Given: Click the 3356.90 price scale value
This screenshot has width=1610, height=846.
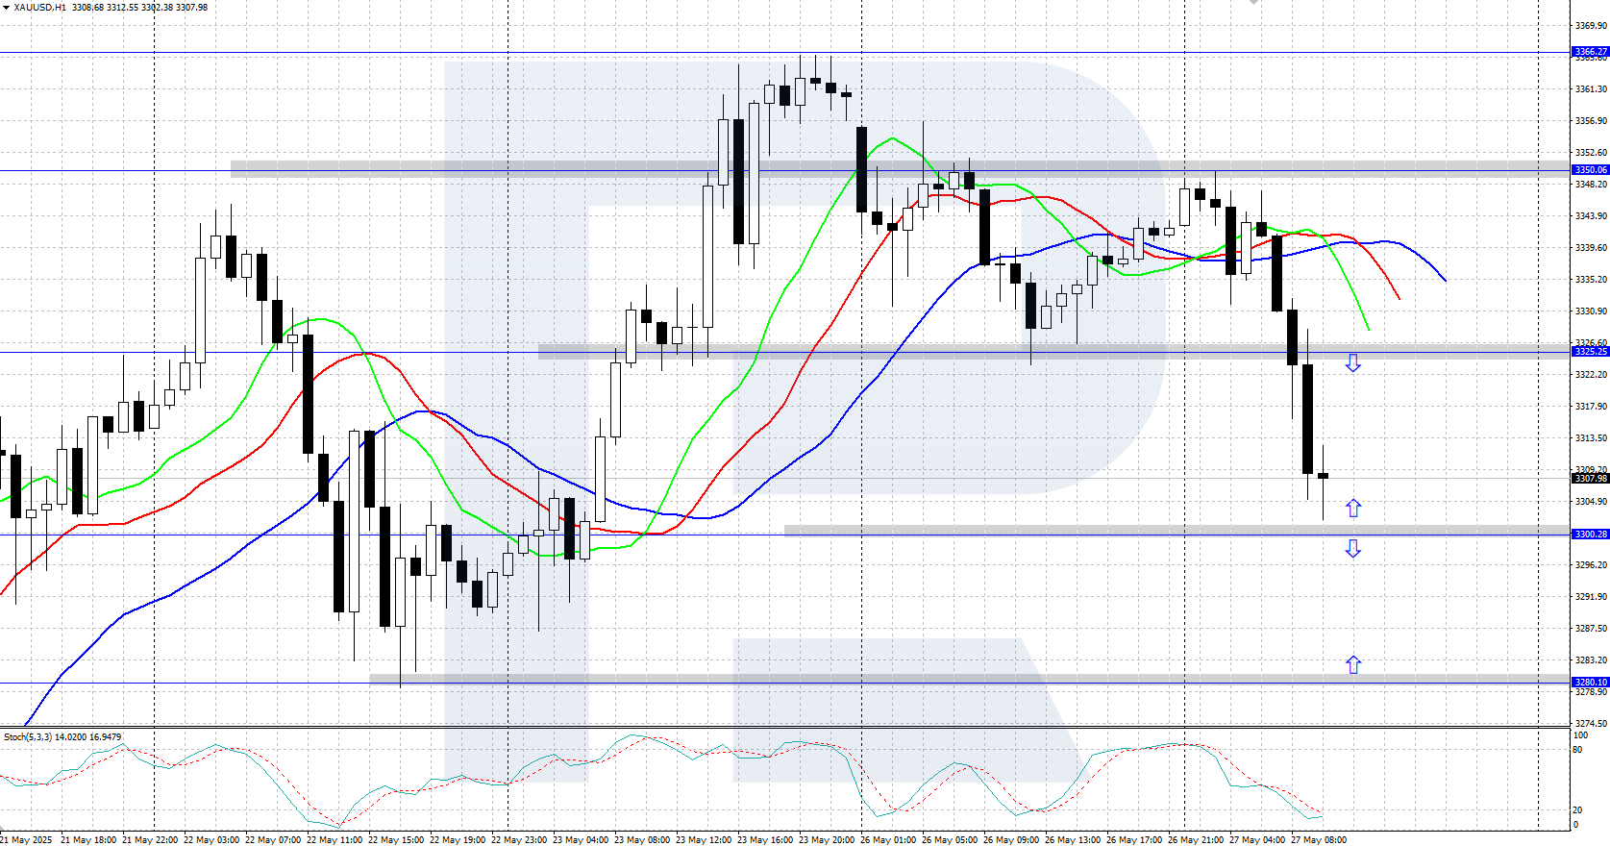Looking at the screenshot, I should (x=1591, y=121).
